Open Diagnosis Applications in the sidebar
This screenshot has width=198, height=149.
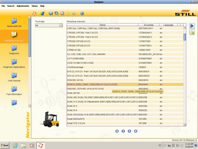point(14,64)
